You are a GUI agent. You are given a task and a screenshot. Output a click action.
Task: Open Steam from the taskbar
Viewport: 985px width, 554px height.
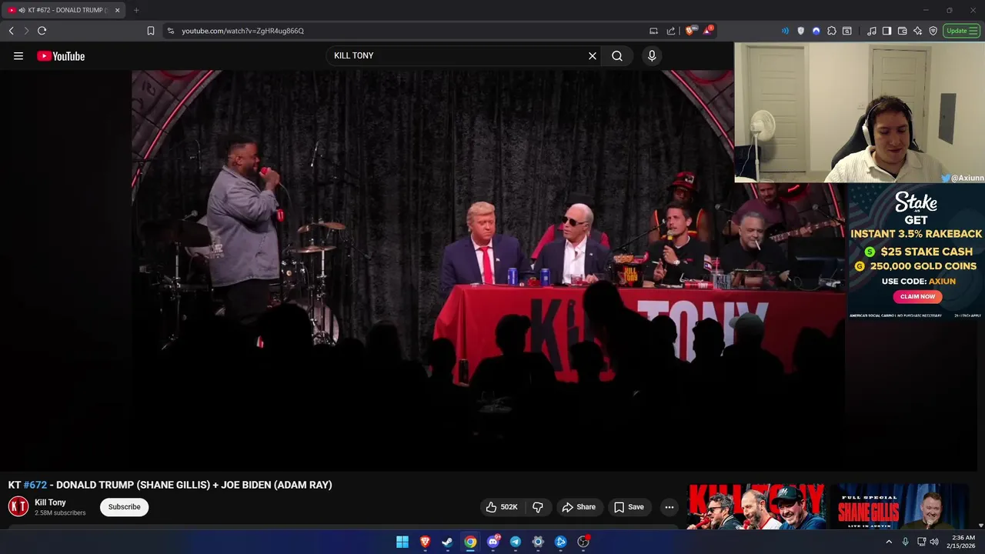coord(447,542)
